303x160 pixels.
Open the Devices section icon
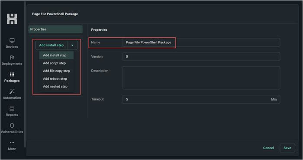(12, 40)
